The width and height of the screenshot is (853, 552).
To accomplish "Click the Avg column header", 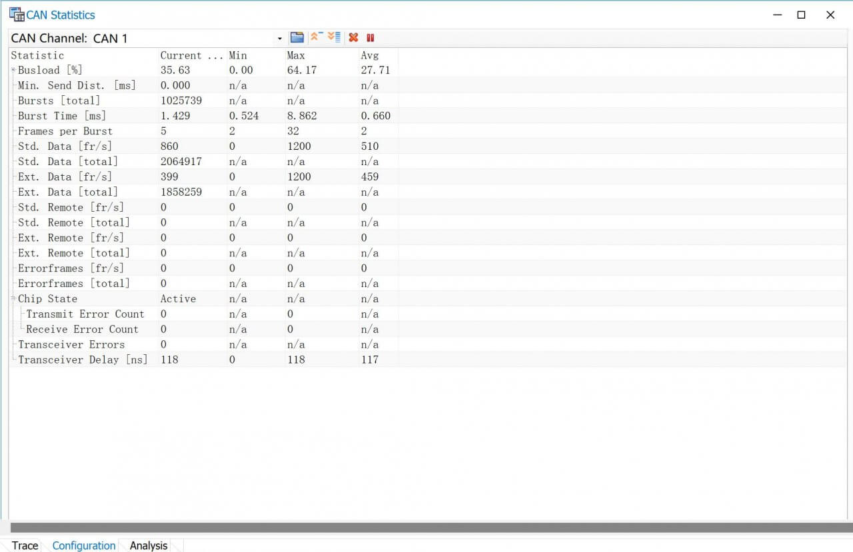I will coord(369,55).
